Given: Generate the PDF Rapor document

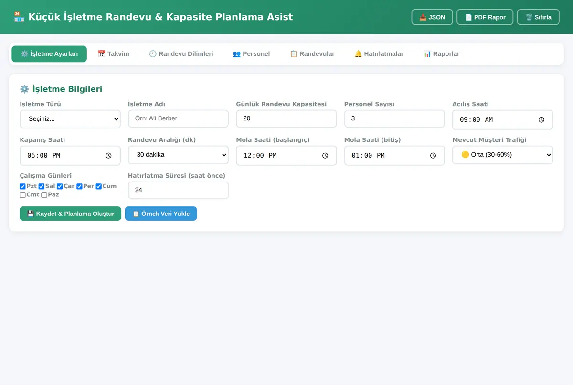Looking at the screenshot, I should click(485, 17).
